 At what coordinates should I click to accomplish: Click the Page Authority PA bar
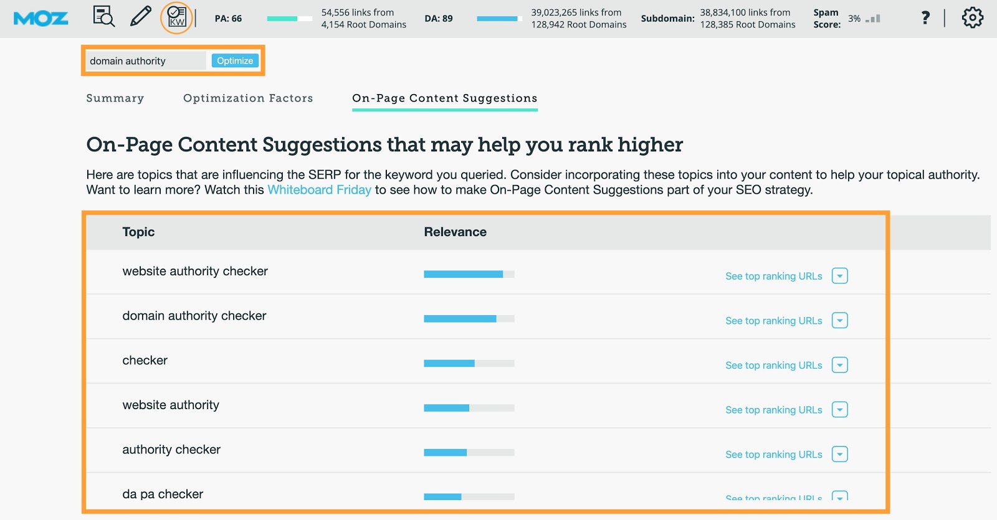point(289,19)
